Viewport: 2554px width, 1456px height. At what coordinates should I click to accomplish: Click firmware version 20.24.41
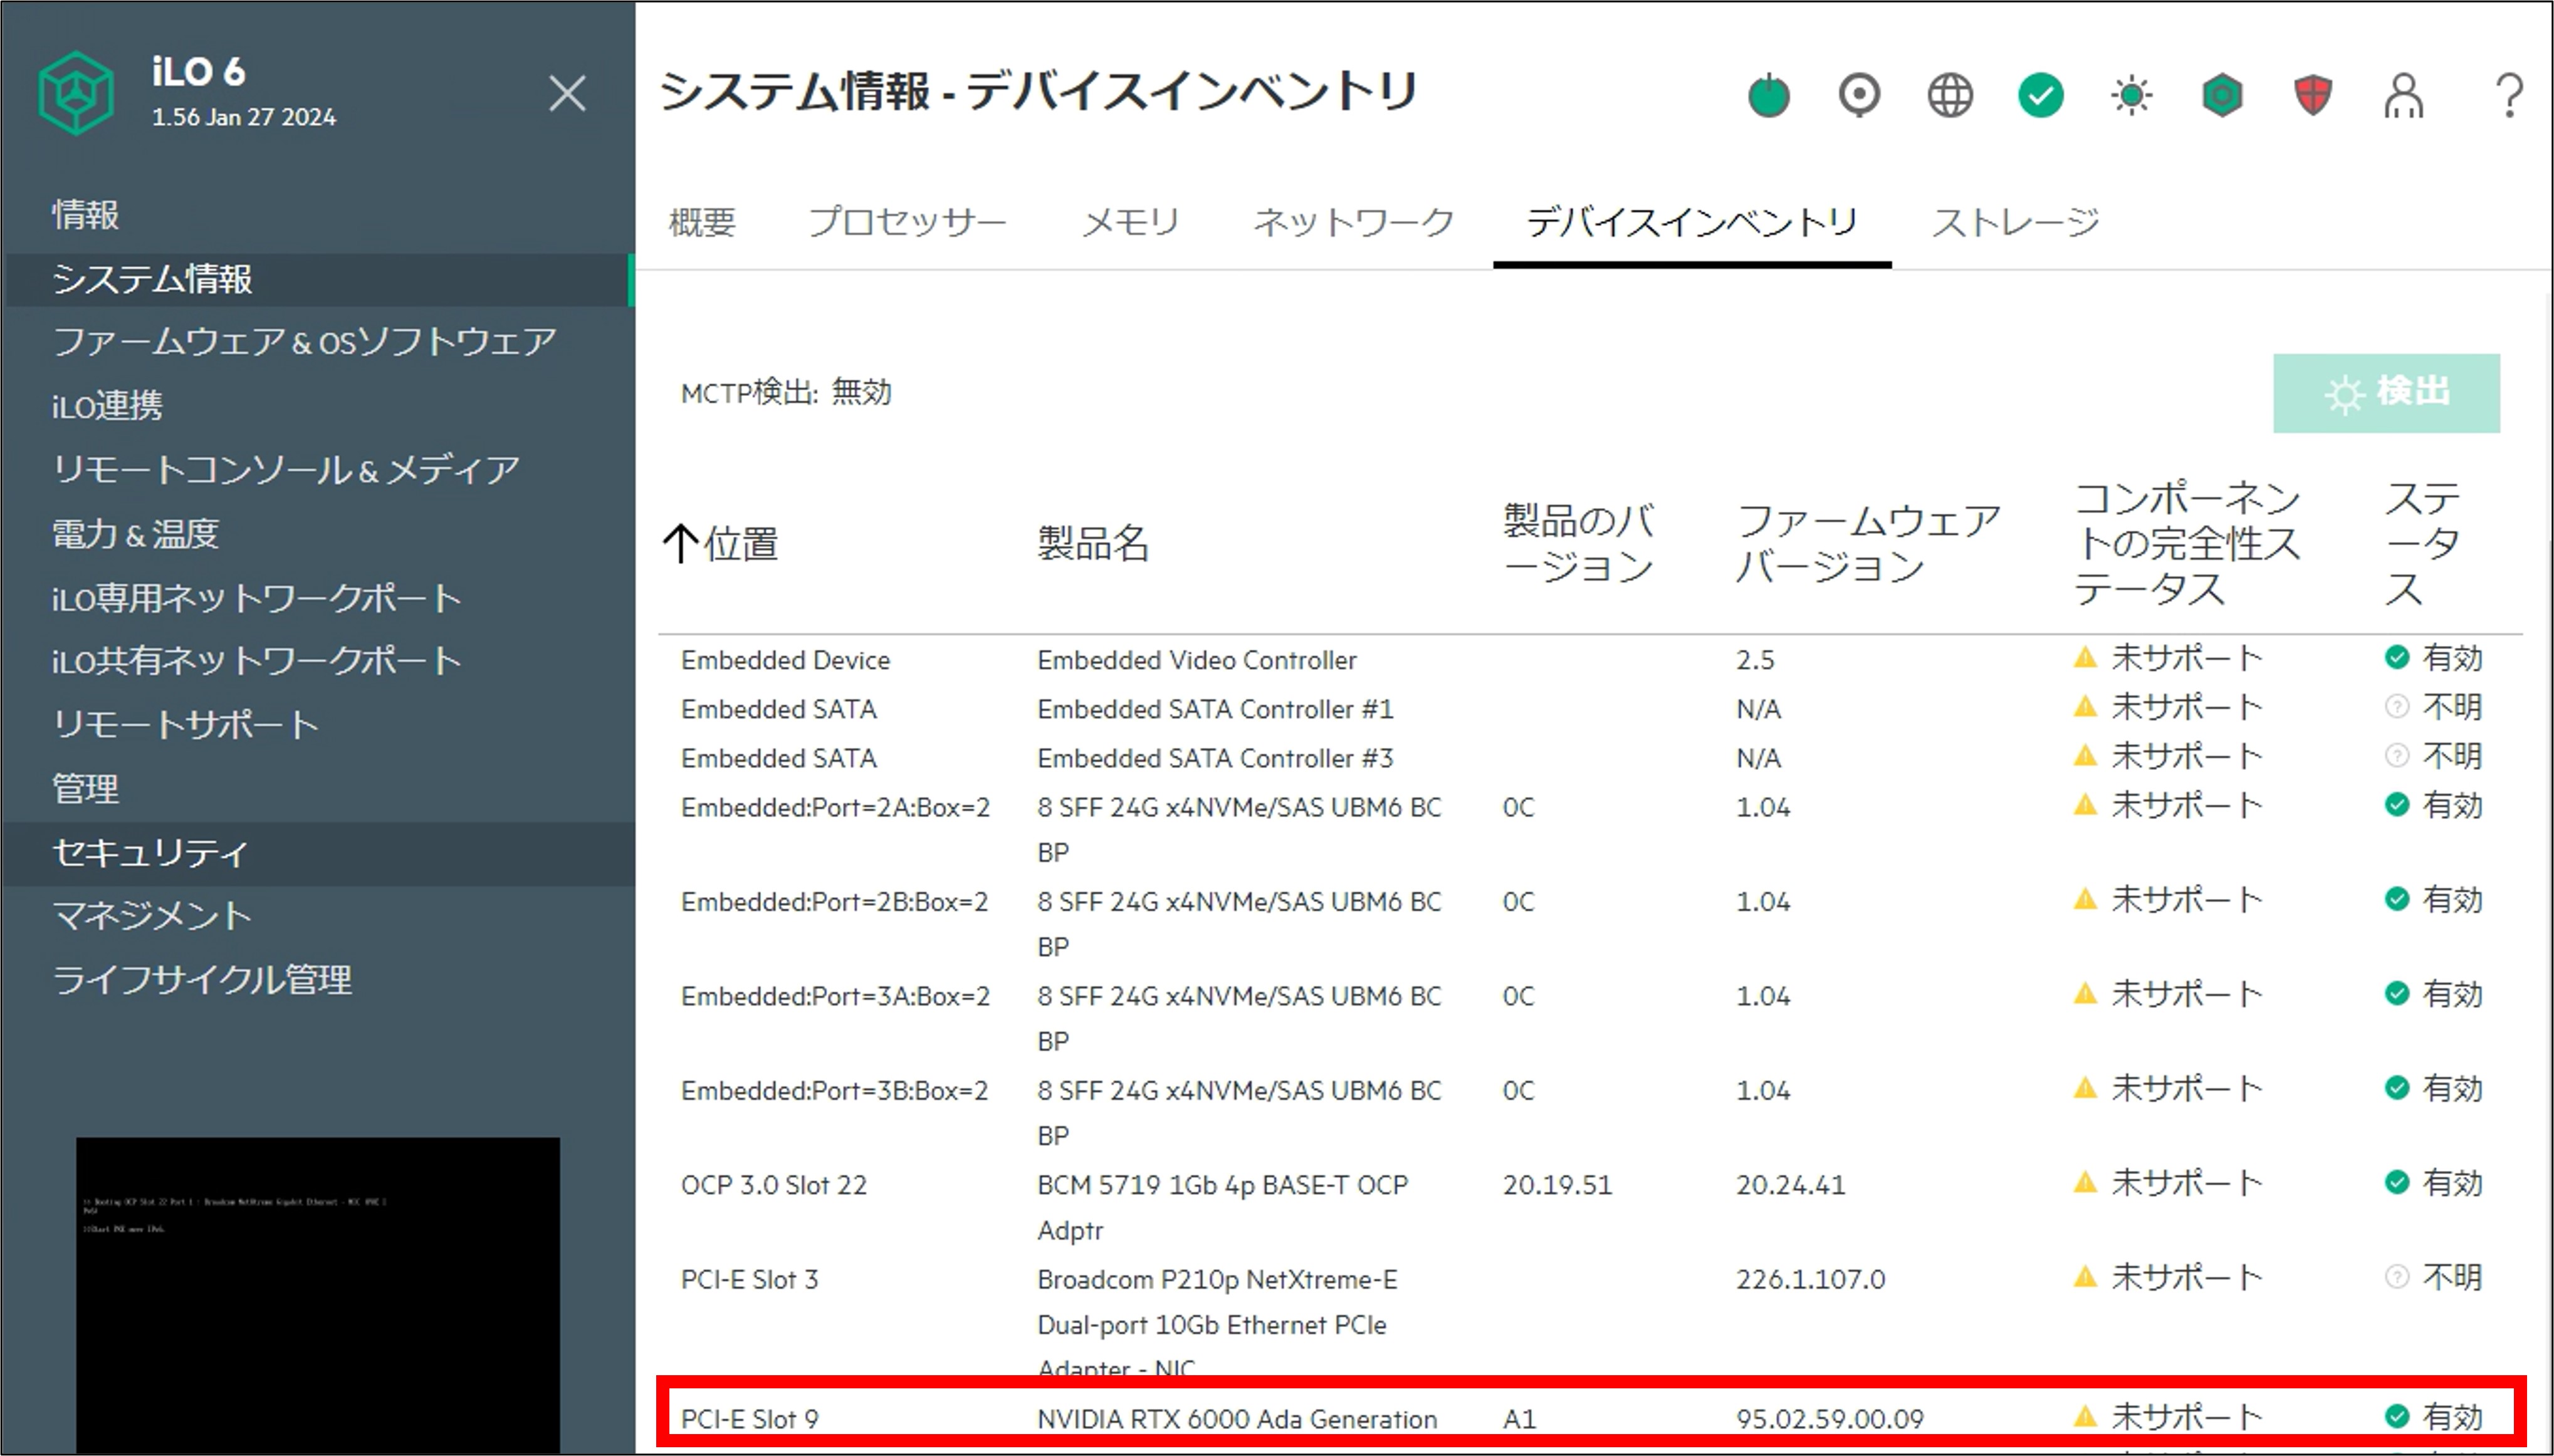[x=1790, y=1185]
